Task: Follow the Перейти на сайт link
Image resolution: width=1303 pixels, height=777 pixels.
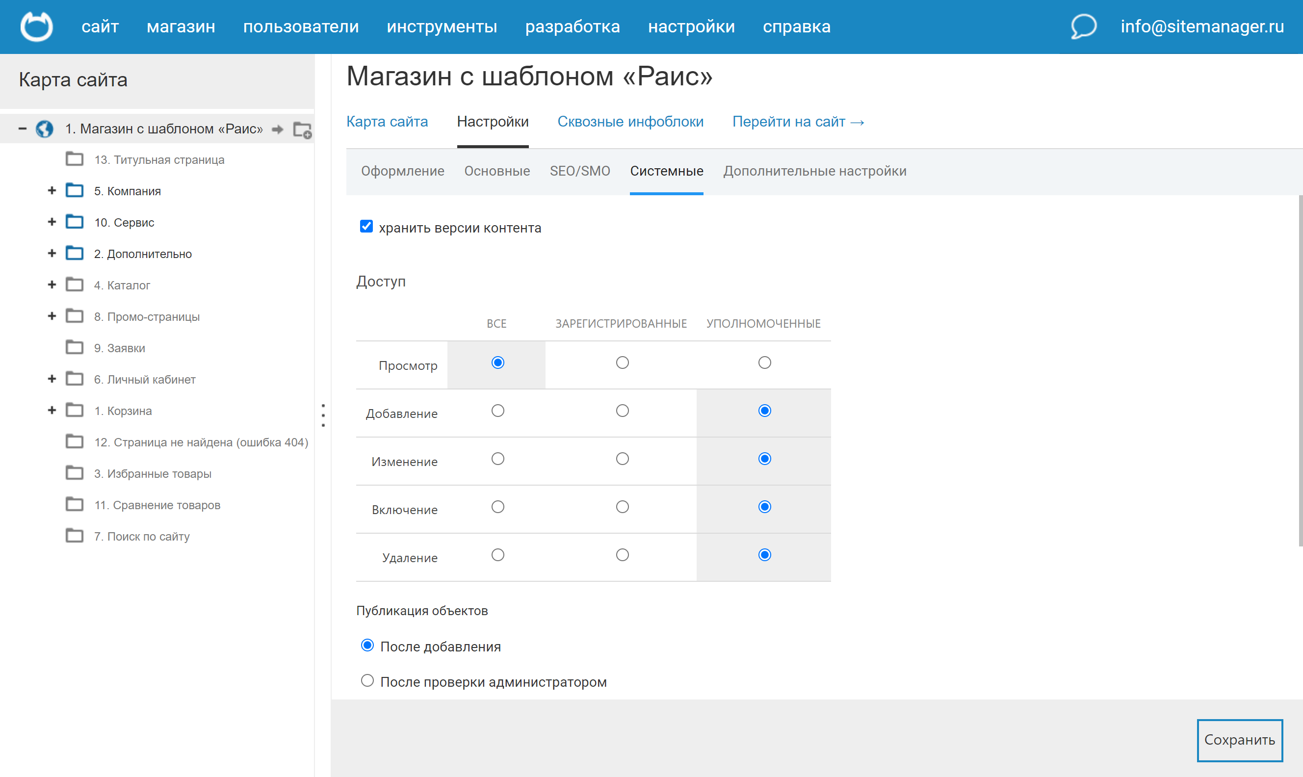Action: pos(798,122)
